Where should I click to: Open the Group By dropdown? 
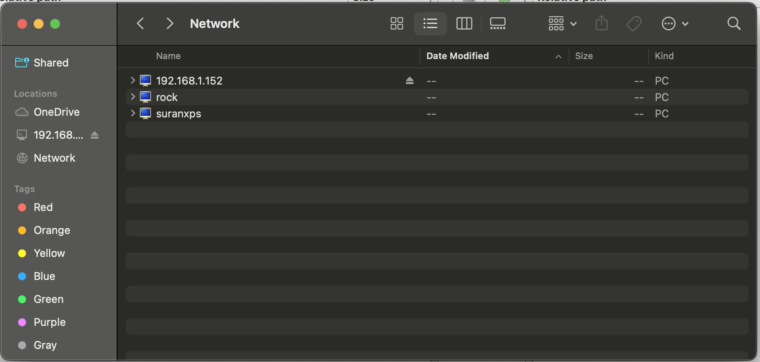[x=562, y=23]
